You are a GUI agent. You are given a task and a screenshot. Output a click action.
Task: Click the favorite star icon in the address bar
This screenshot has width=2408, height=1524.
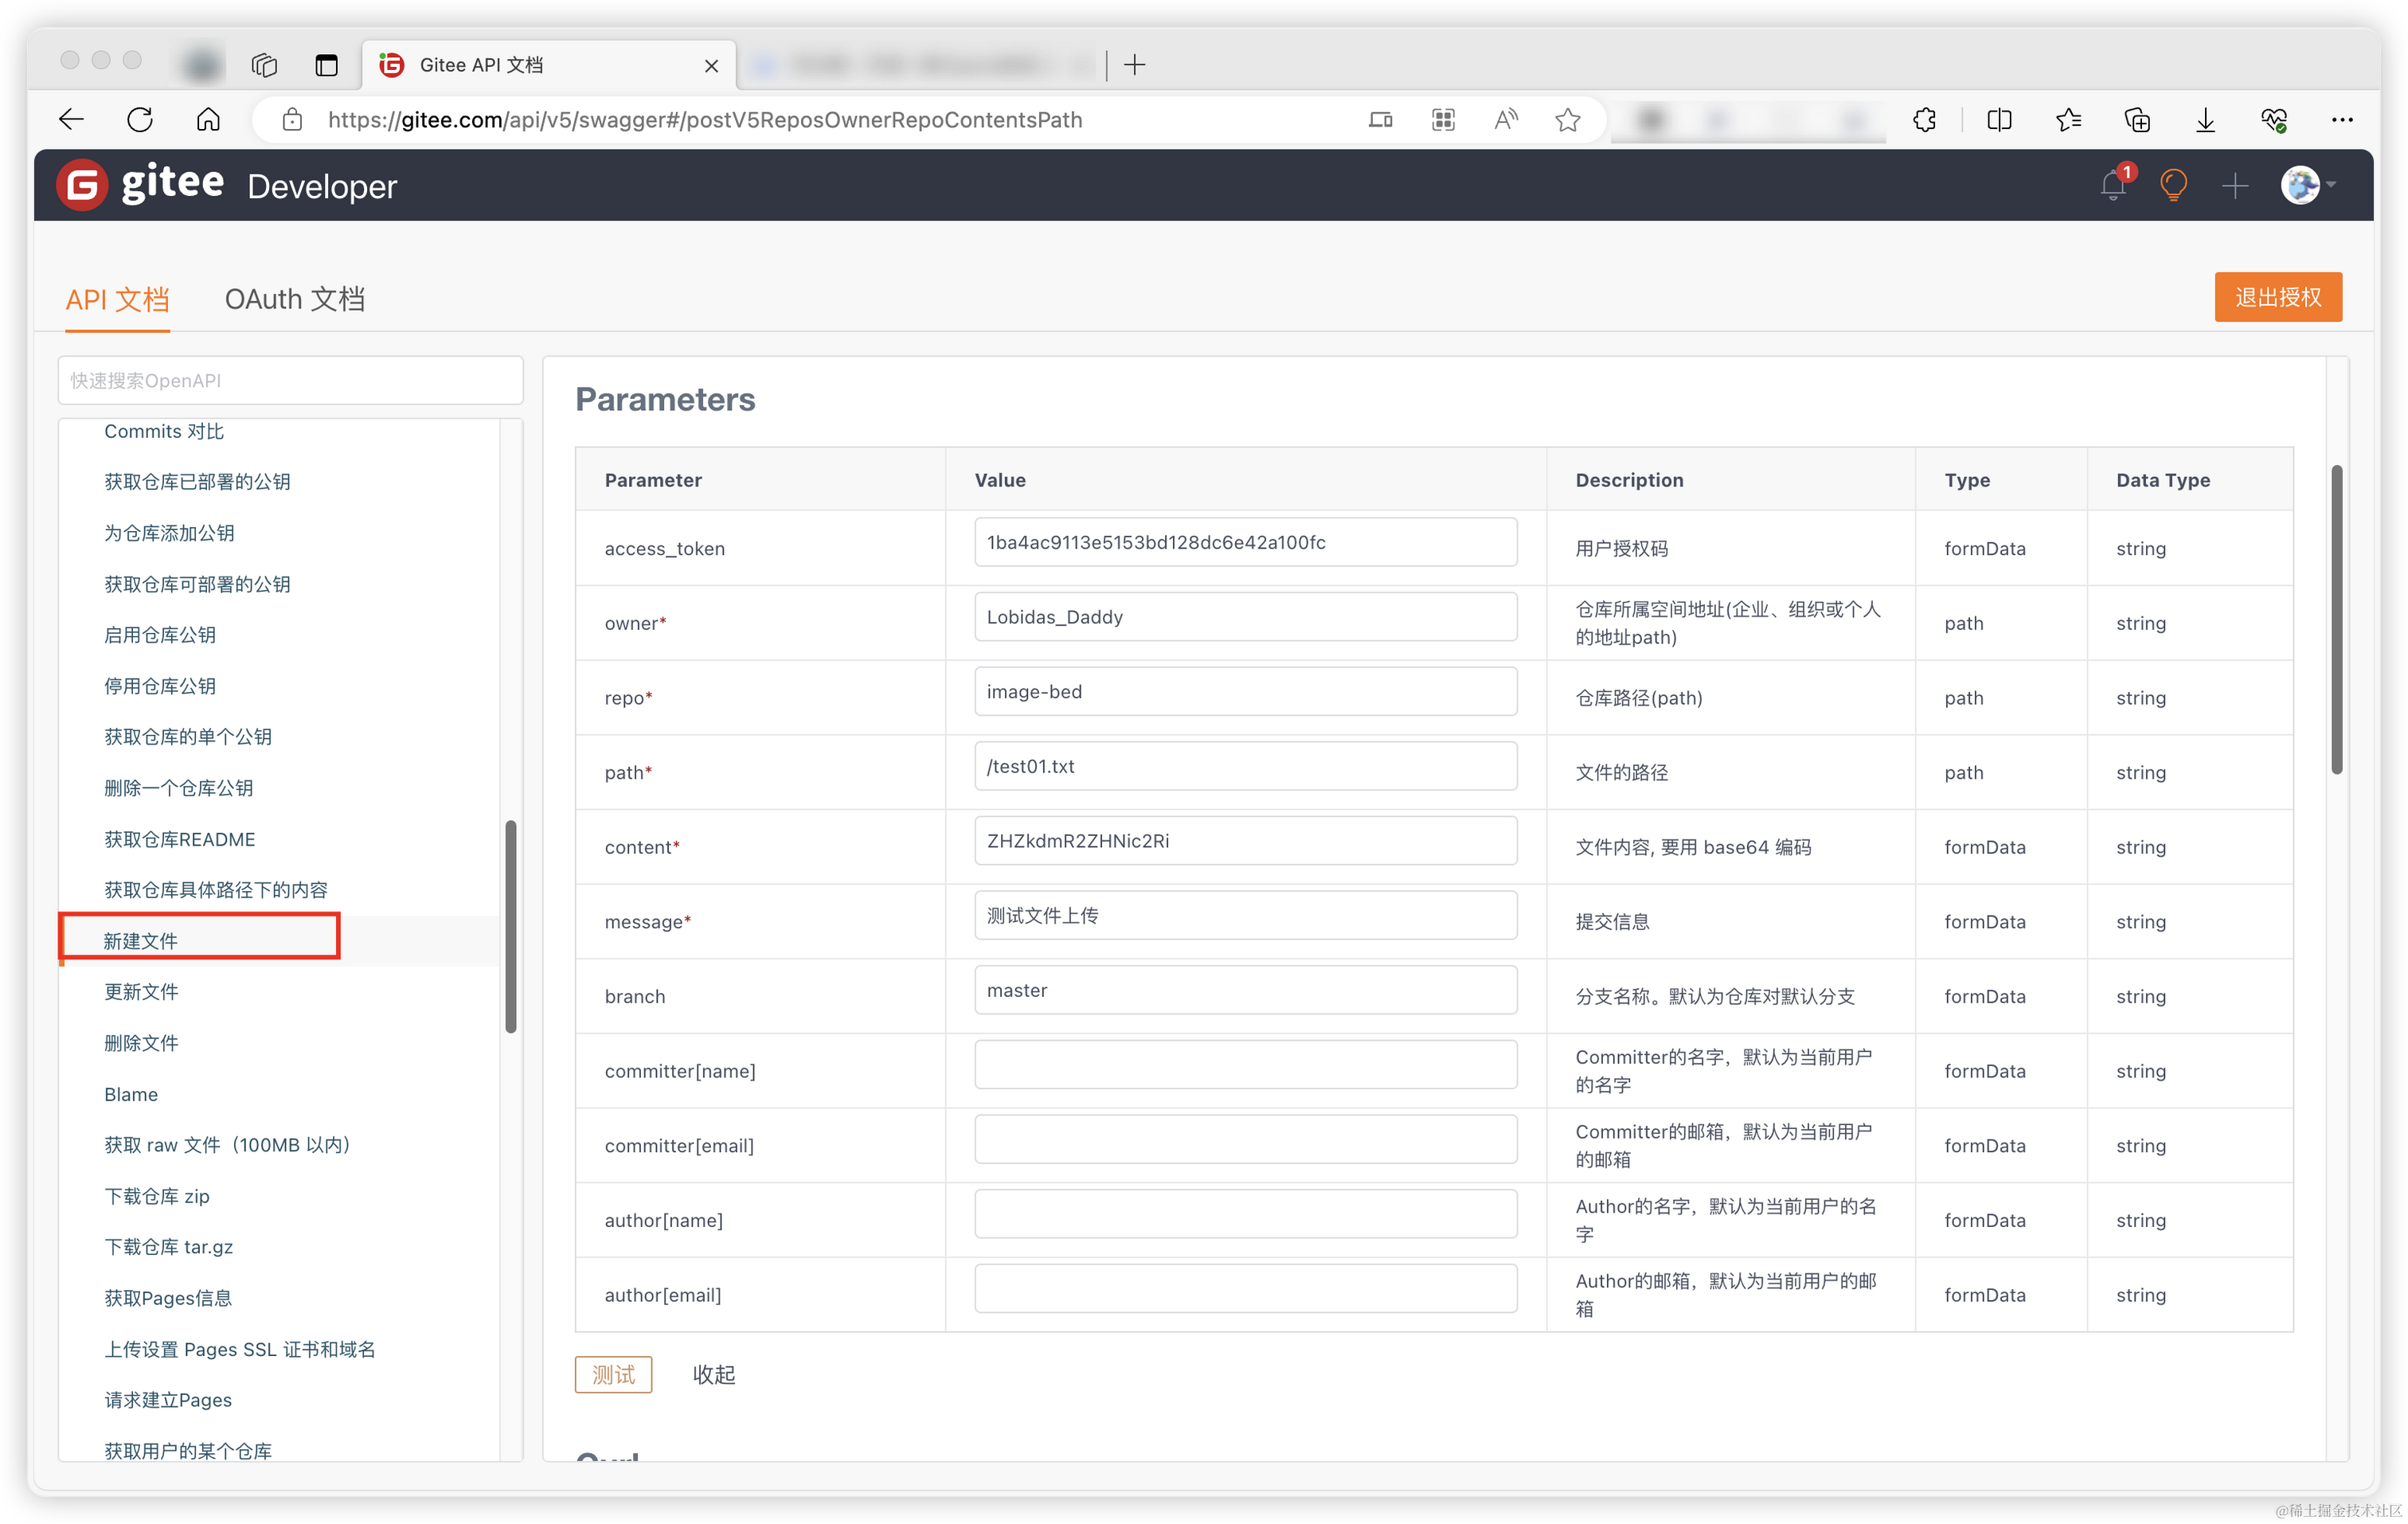point(1567,120)
